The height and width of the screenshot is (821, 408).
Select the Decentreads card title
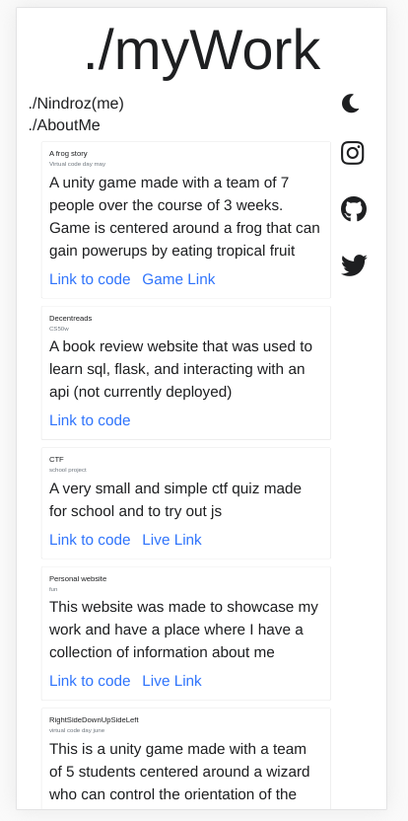71,319
